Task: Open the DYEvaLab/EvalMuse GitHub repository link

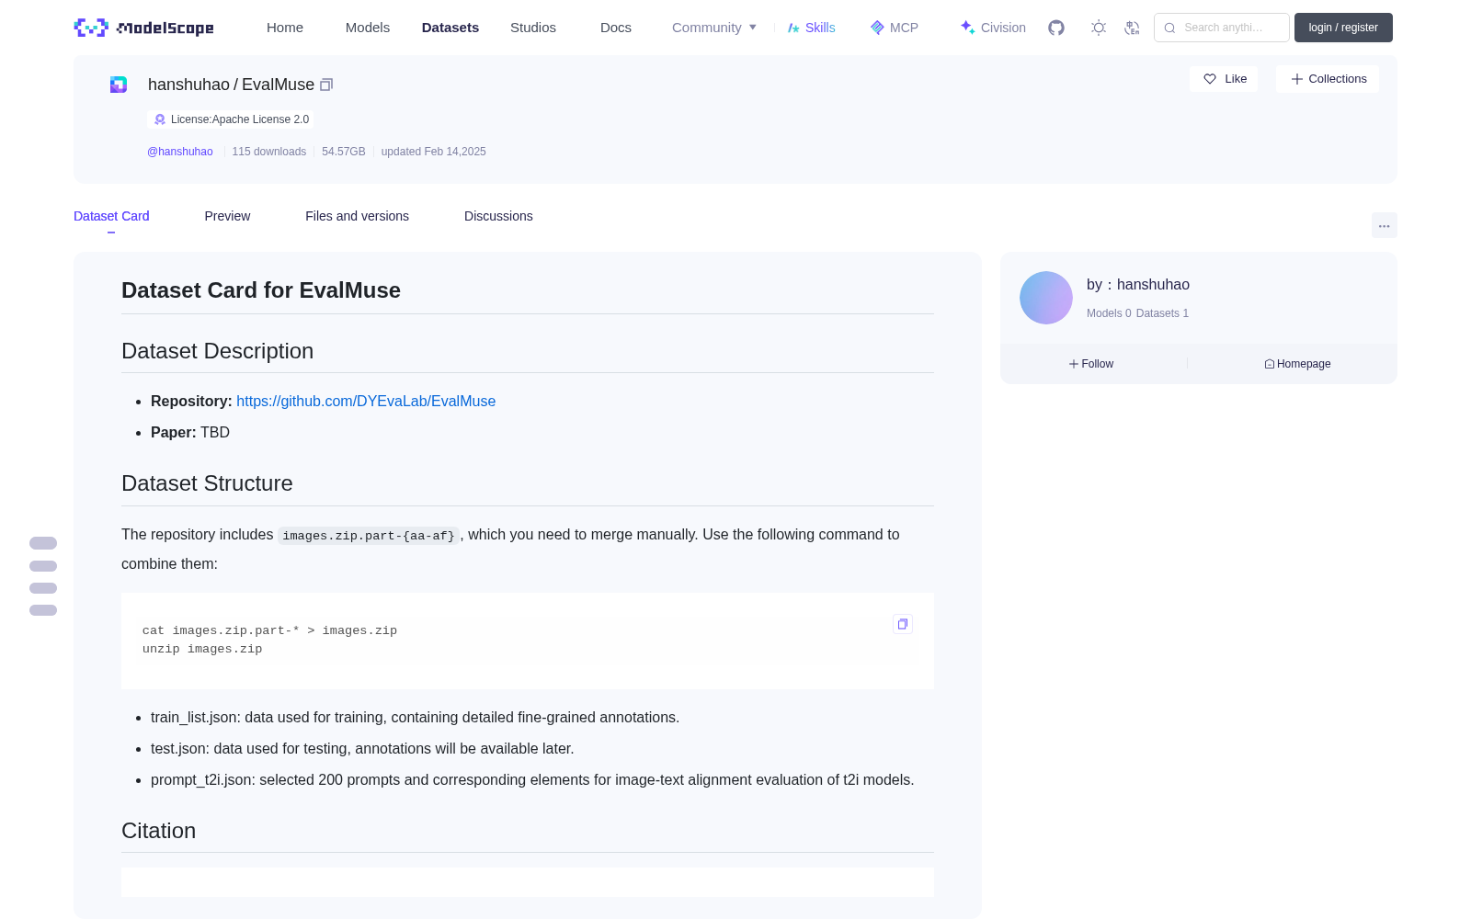Action: pos(366,401)
